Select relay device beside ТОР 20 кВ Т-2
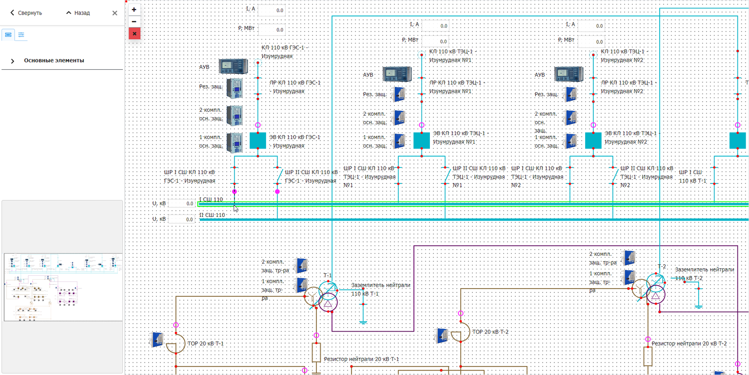This screenshot has height=375, width=749. tap(442, 336)
